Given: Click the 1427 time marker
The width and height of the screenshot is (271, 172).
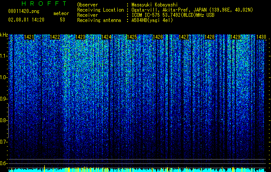Looking at the screenshot, I should [x=184, y=37].
